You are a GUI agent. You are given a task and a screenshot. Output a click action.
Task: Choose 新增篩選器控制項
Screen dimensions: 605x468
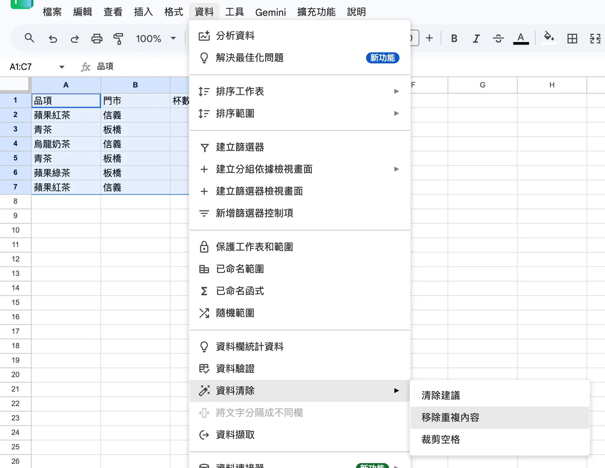[300, 213]
